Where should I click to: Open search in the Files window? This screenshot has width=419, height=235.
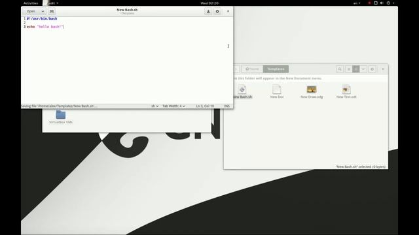[x=340, y=69]
